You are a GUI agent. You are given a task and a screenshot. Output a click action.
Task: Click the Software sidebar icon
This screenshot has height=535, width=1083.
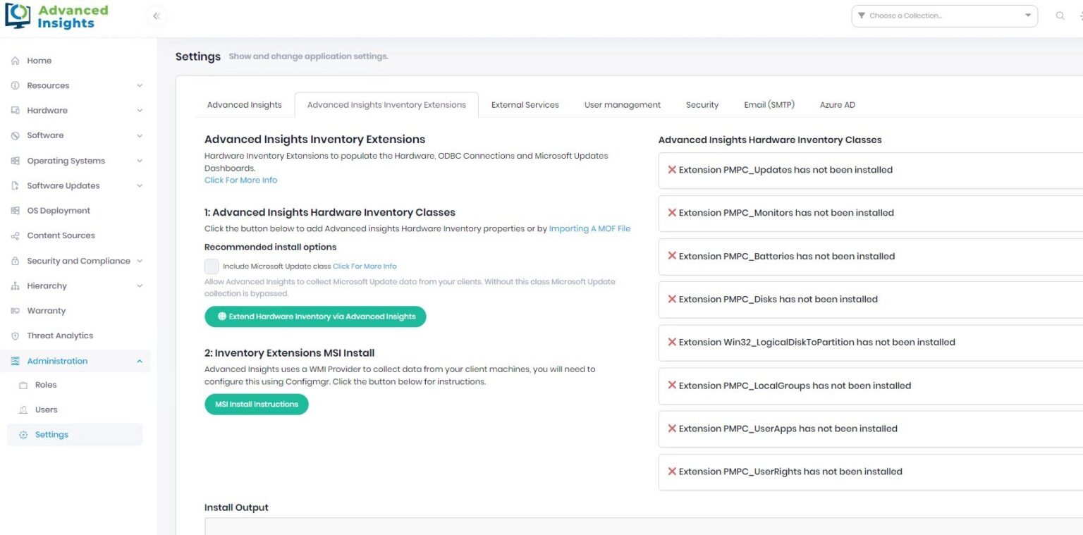[16, 135]
